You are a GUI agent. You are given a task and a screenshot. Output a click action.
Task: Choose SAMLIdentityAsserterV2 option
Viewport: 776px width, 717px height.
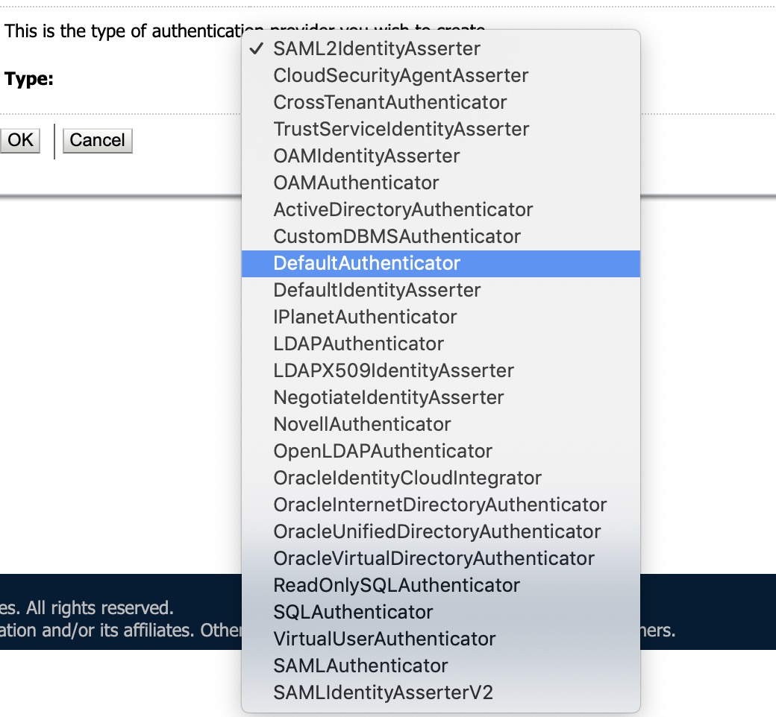[x=440, y=692]
